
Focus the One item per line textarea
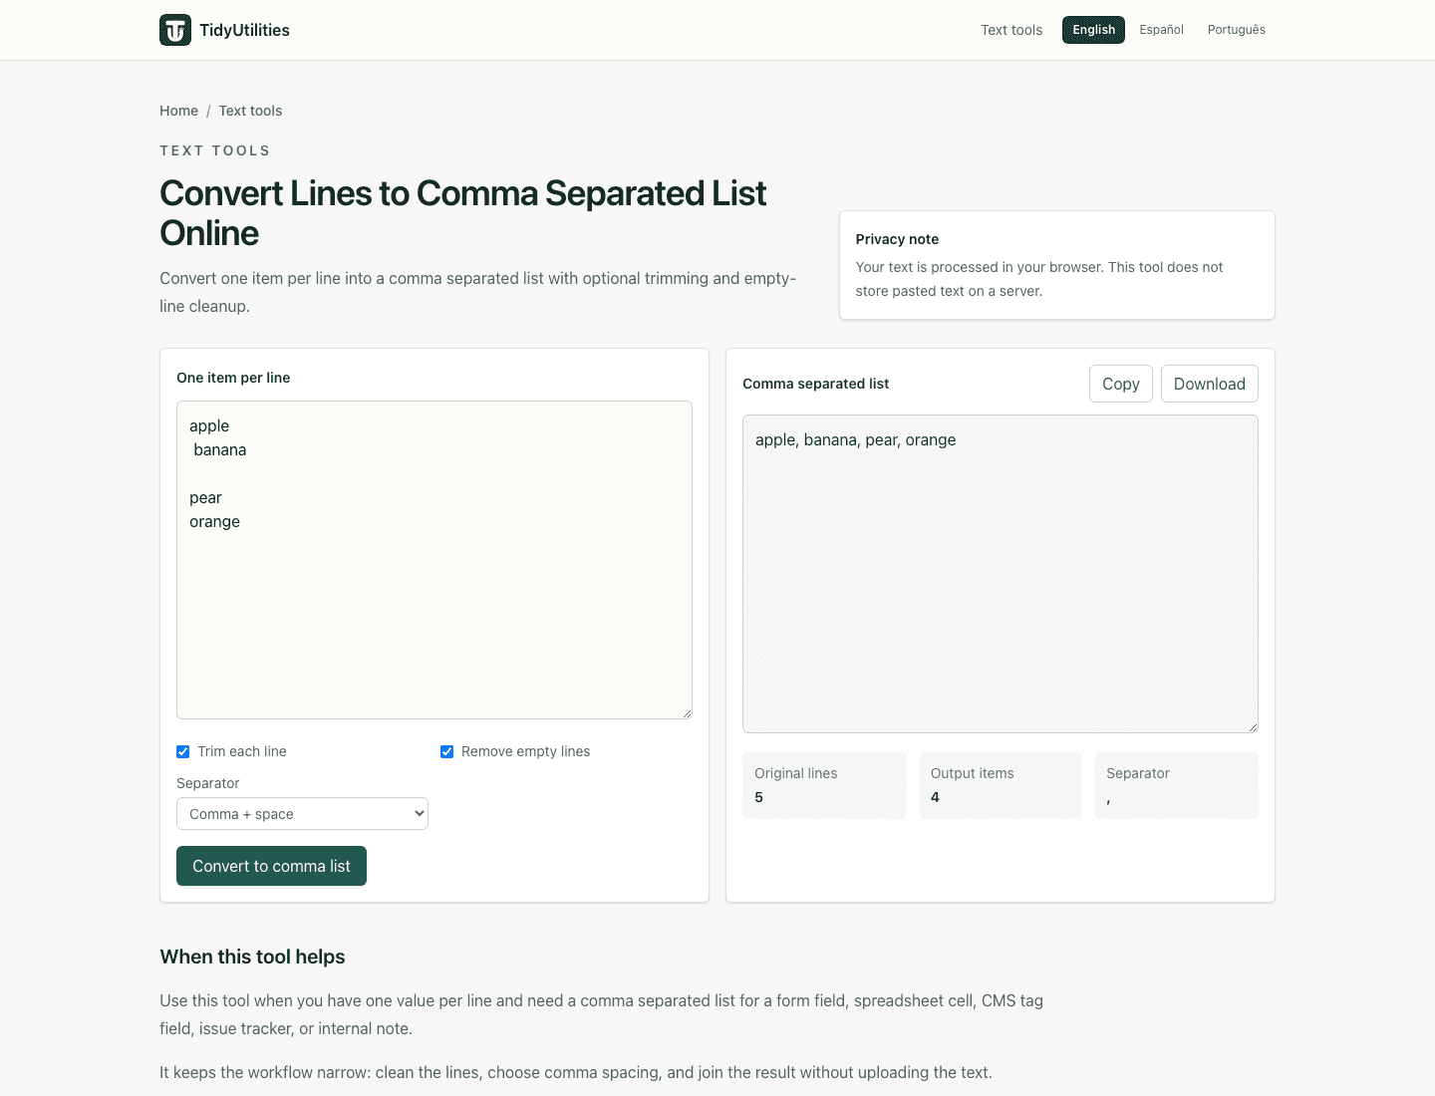[434, 560]
